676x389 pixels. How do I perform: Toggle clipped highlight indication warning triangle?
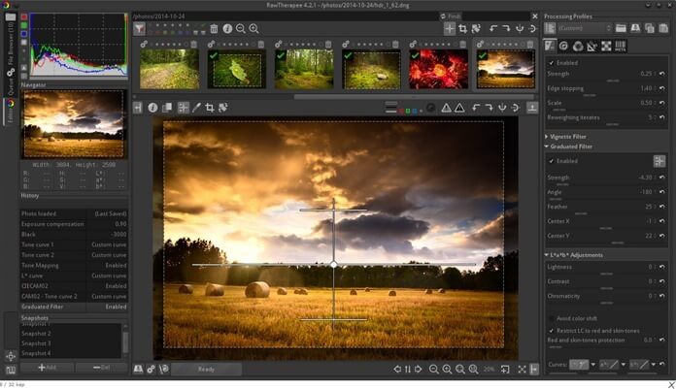point(459,108)
